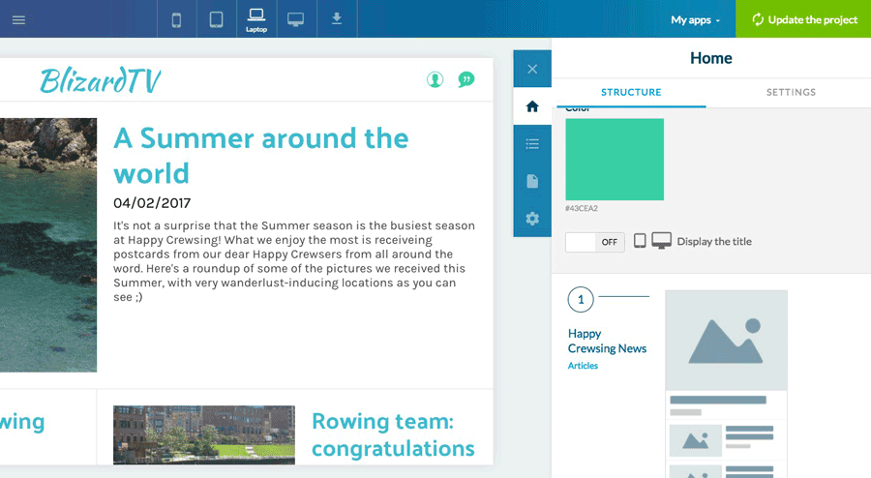Open the list section in sidebar

point(532,144)
